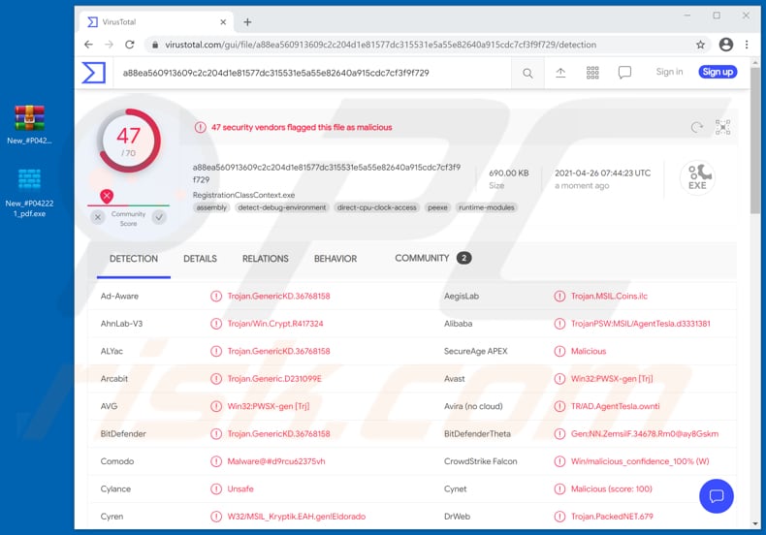This screenshot has width=766, height=535.
Task: Vote negative with community X button
Action: point(98,217)
